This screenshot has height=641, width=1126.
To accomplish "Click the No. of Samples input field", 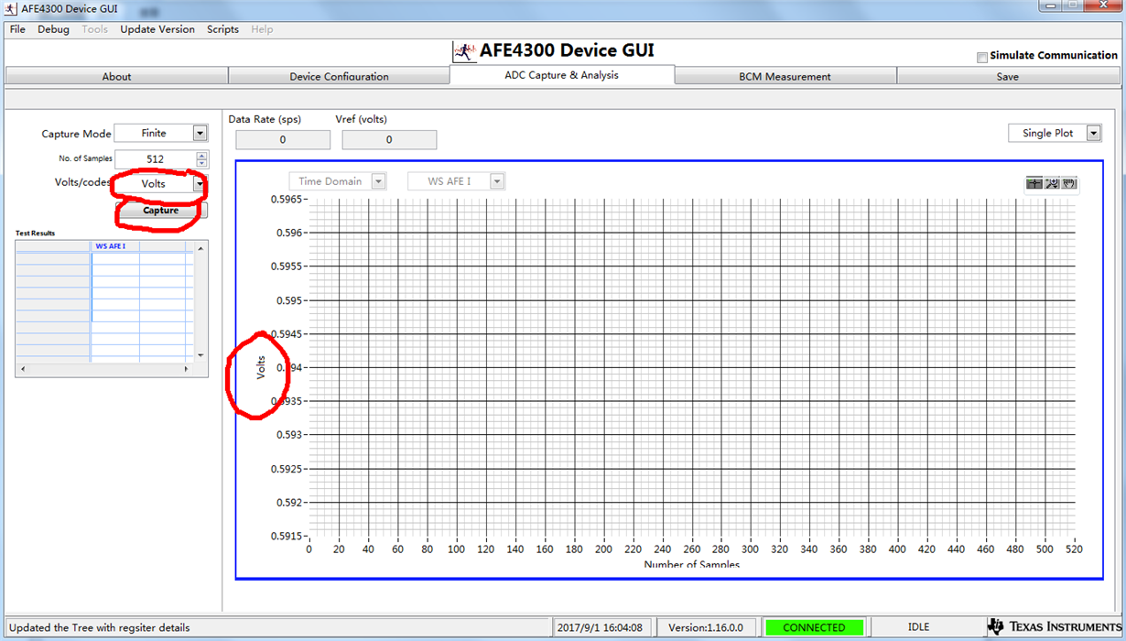I will (x=155, y=159).
